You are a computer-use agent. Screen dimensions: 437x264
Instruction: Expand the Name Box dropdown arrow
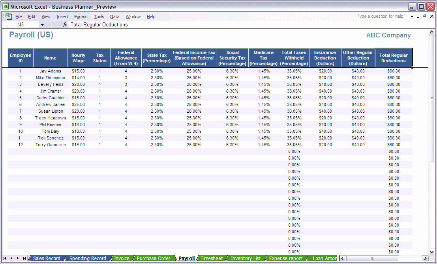[x=42, y=25]
